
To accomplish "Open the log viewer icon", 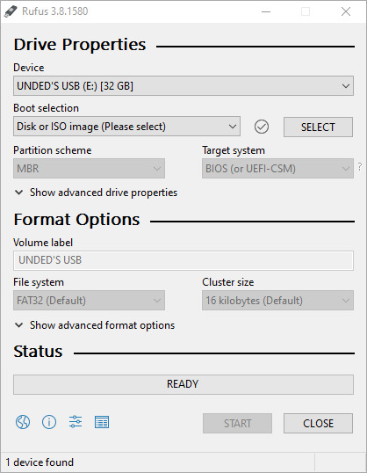I will tap(102, 422).
